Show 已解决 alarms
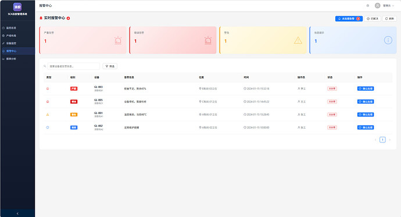Viewport: 401px width, 217px height. (x=373, y=19)
